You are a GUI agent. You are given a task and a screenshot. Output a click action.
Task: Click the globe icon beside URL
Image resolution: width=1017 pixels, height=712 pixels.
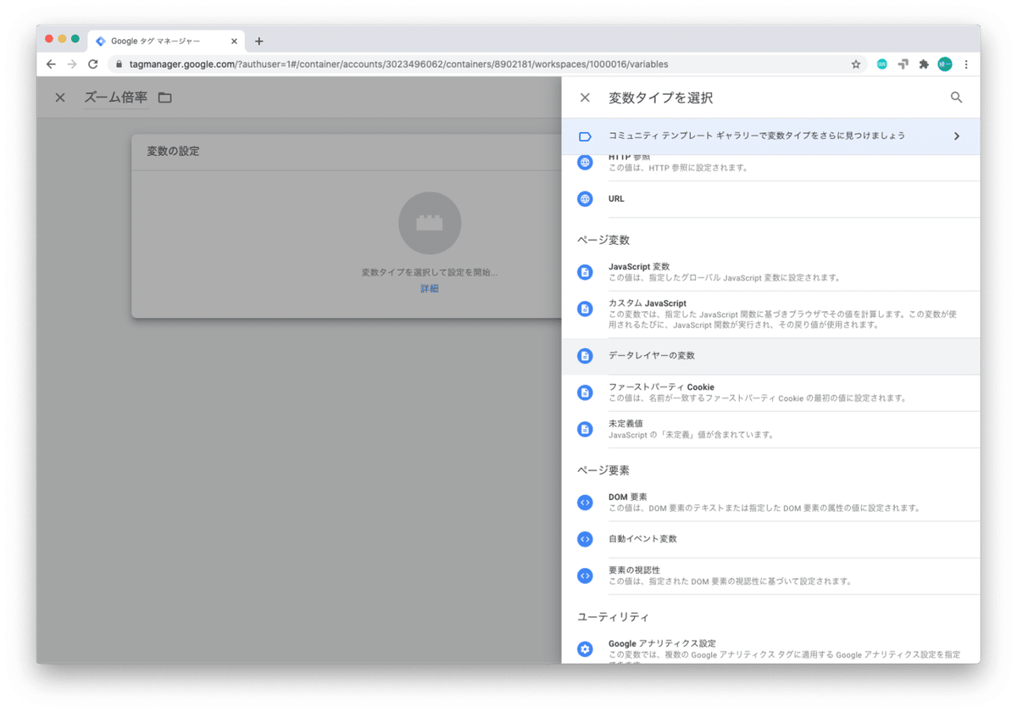coord(585,199)
